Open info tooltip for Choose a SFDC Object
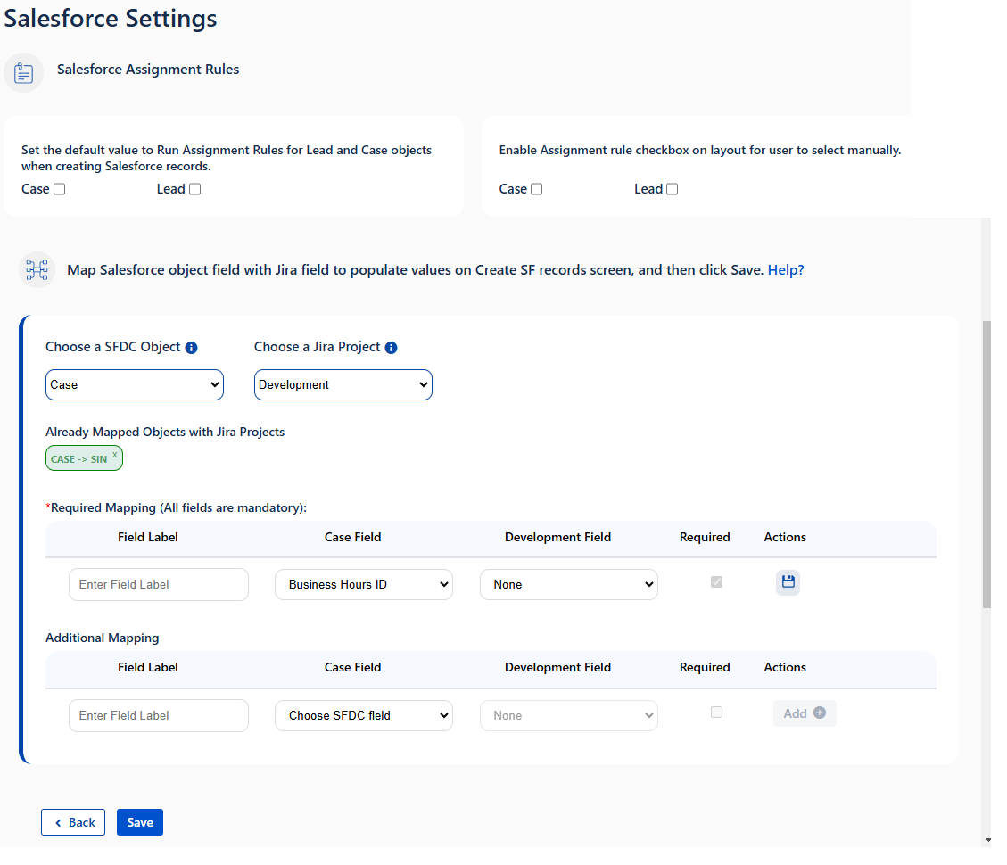Viewport: 1007px width, 865px height. [192, 348]
